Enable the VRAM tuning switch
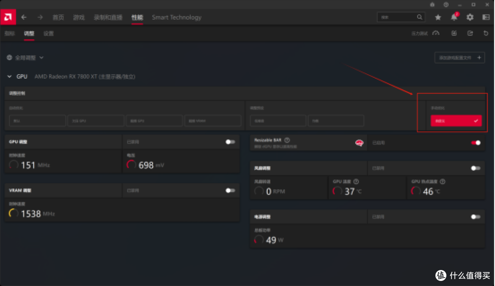The height and width of the screenshot is (286, 495). pos(230,190)
